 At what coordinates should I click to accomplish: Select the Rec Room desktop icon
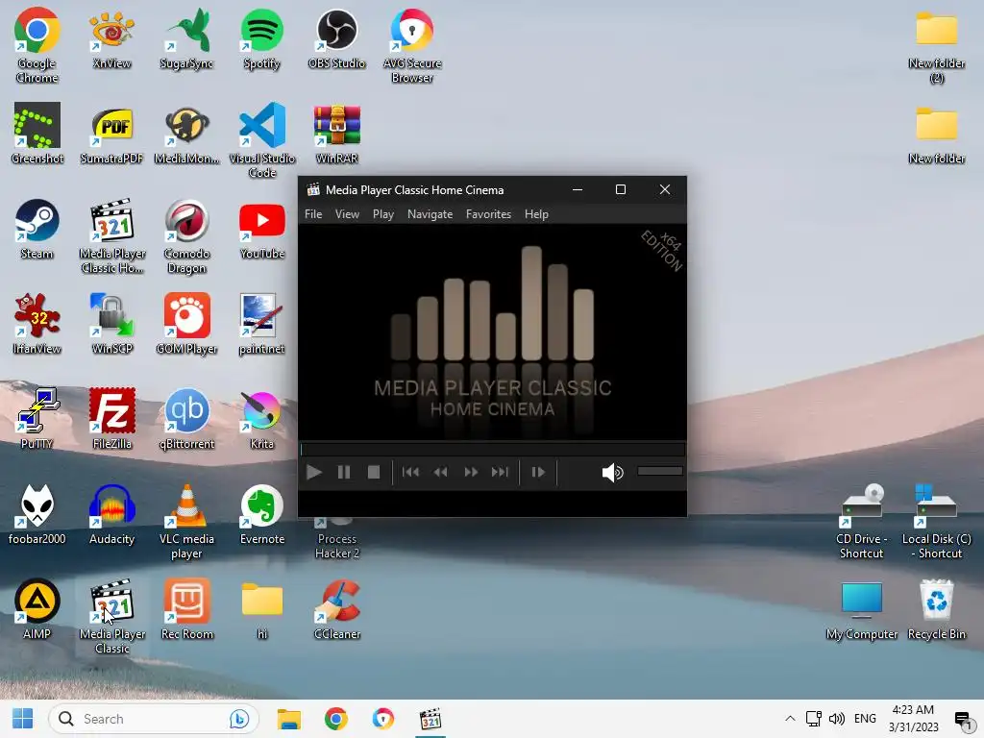(x=186, y=608)
